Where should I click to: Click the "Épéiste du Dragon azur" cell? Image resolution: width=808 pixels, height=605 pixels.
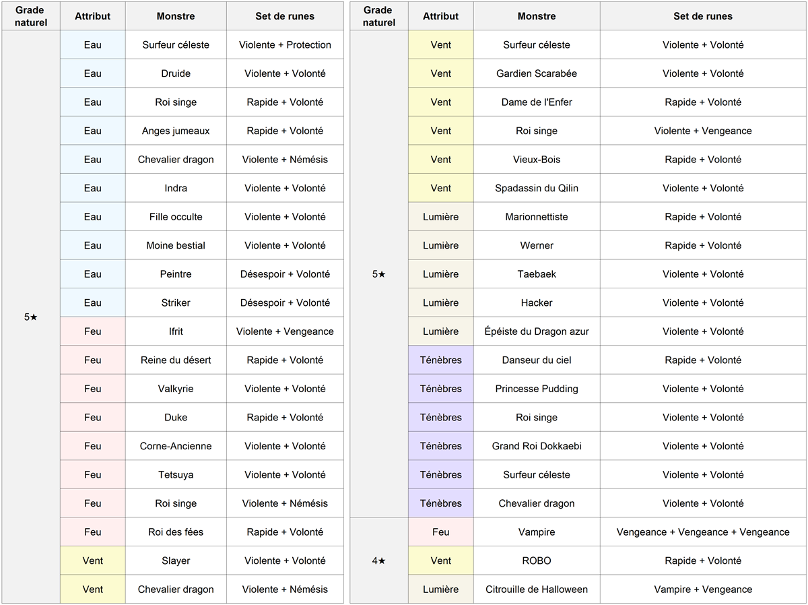537,331
